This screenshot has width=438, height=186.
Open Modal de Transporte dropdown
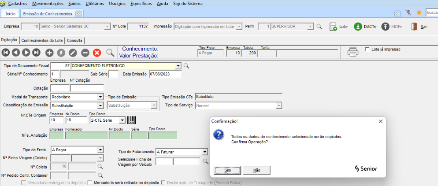100,97
